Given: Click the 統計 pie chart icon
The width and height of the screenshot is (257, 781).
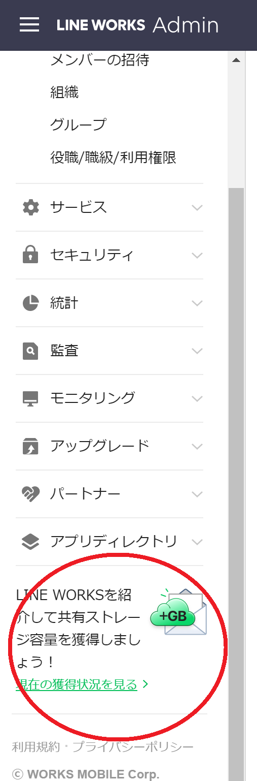Looking at the screenshot, I should pyautogui.click(x=30, y=303).
